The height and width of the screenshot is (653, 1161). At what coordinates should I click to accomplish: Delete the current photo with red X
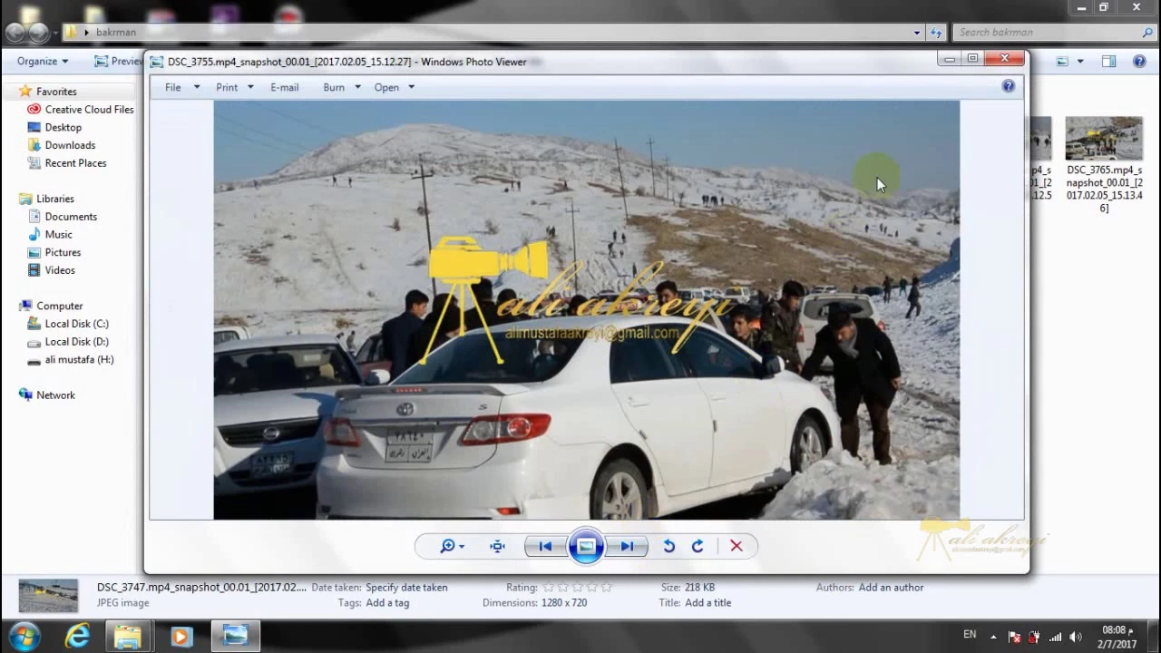click(x=737, y=546)
